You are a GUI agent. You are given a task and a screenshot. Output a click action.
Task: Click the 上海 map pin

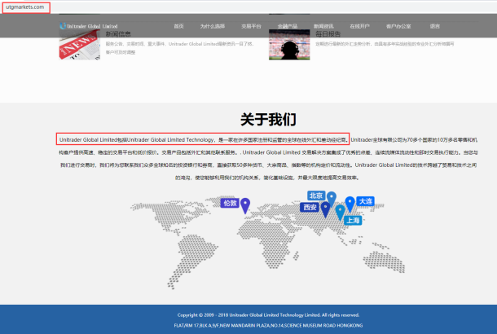pyautogui.click(x=340, y=213)
